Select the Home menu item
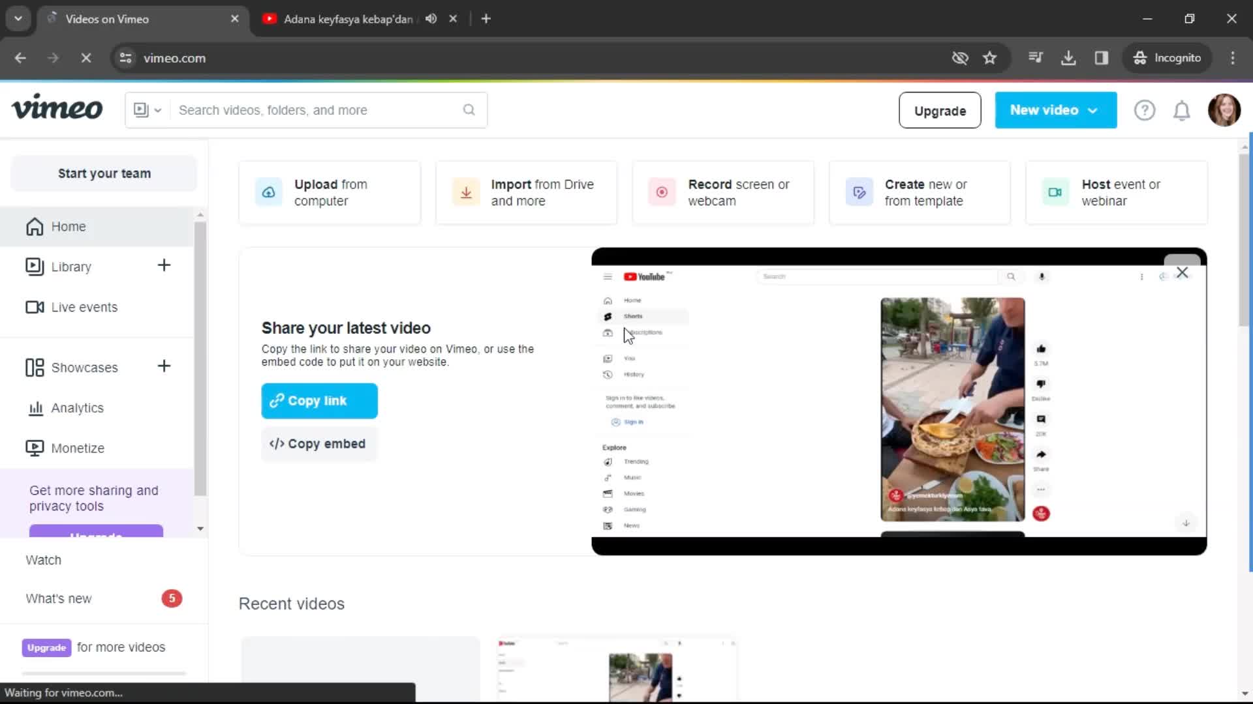Screen dimensions: 1253x704 [68, 226]
